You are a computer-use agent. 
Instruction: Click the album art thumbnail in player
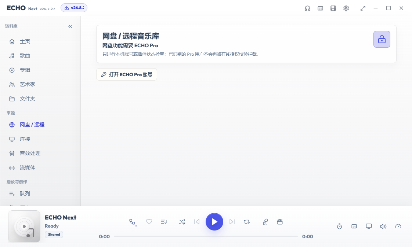[x=24, y=226]
